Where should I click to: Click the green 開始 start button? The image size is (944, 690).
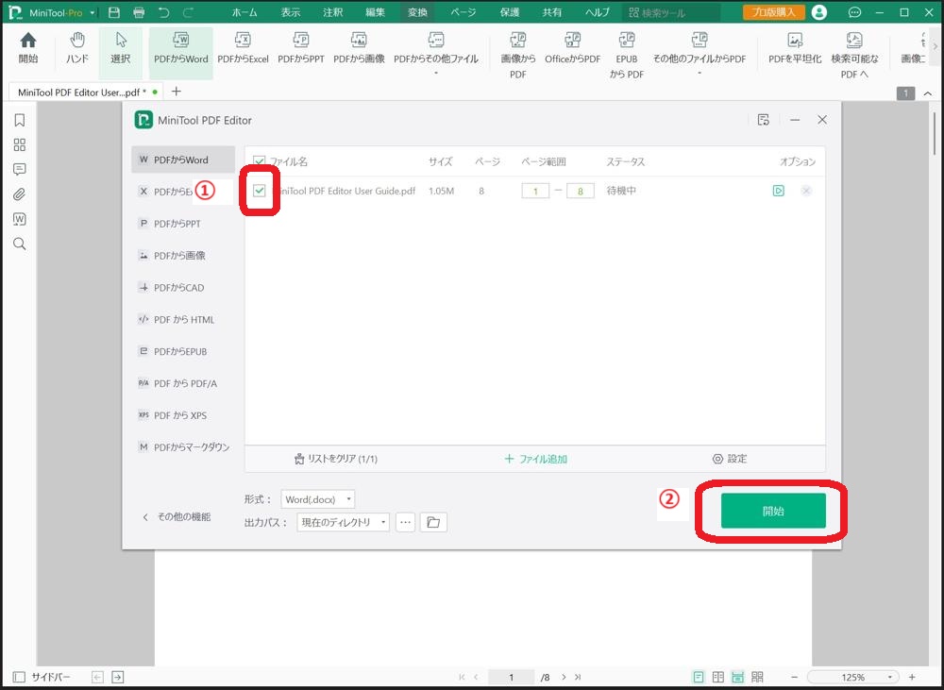click(x=773, y=511)
